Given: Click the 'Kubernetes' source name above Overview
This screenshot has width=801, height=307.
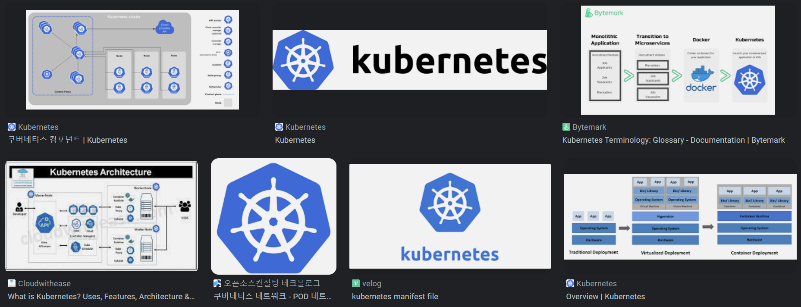Looking at the screenshot, I should coord(597,284).
